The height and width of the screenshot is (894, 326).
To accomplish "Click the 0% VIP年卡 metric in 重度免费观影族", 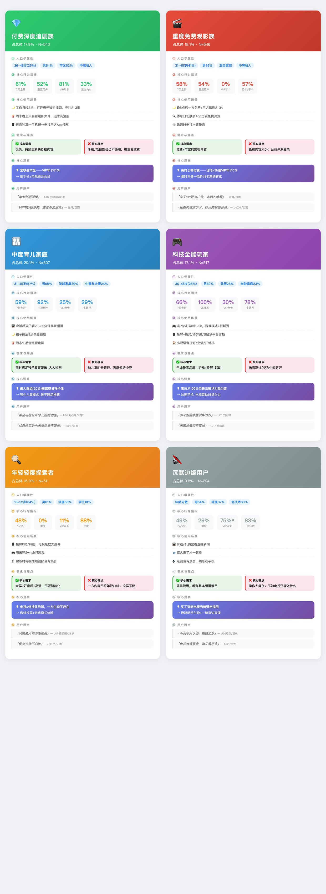I will click(x=226, y=86).
